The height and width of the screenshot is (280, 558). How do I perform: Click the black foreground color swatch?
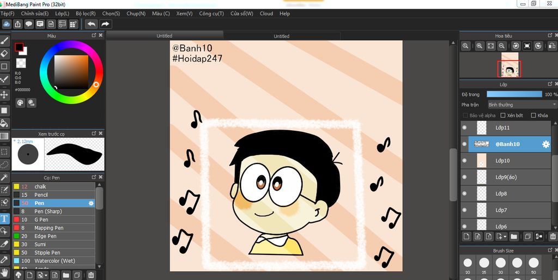click(19, 47)
